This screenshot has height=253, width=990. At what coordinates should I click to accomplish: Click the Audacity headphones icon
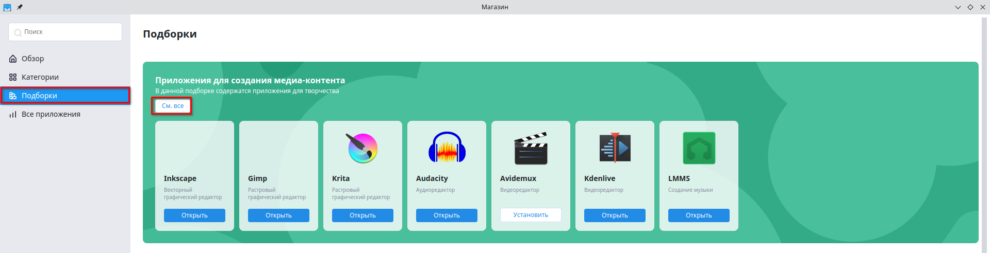(x=447, y=148)
